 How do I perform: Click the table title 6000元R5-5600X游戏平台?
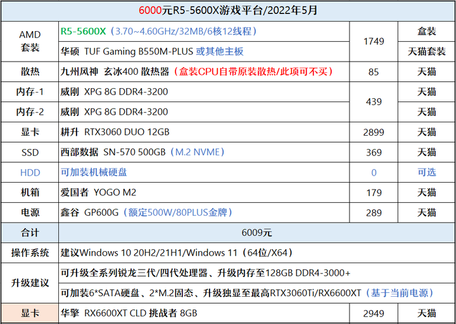pos(228,11)
